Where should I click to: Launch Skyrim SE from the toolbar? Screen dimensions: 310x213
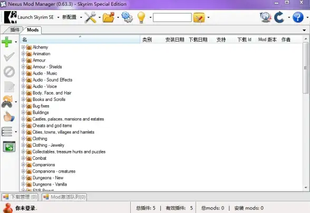coord(29,17)
